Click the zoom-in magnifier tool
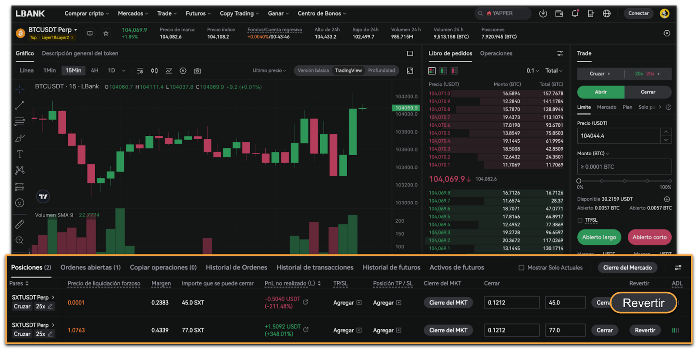This screenshot has width=696, height=351. [20, 240]
